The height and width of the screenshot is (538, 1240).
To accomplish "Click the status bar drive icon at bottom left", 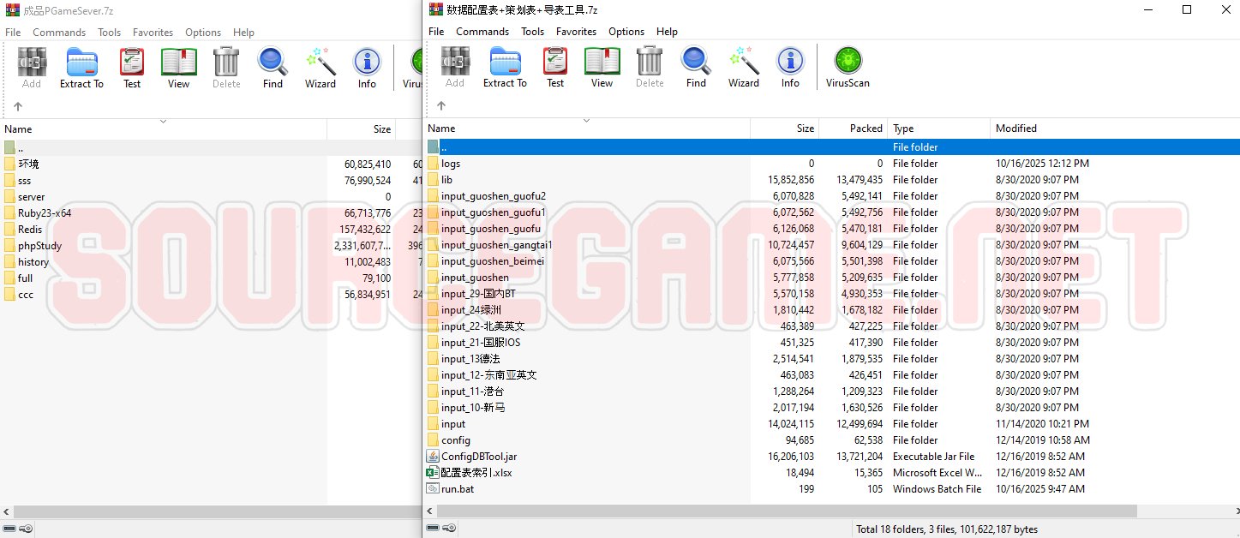I will click(x=12, y=529).
